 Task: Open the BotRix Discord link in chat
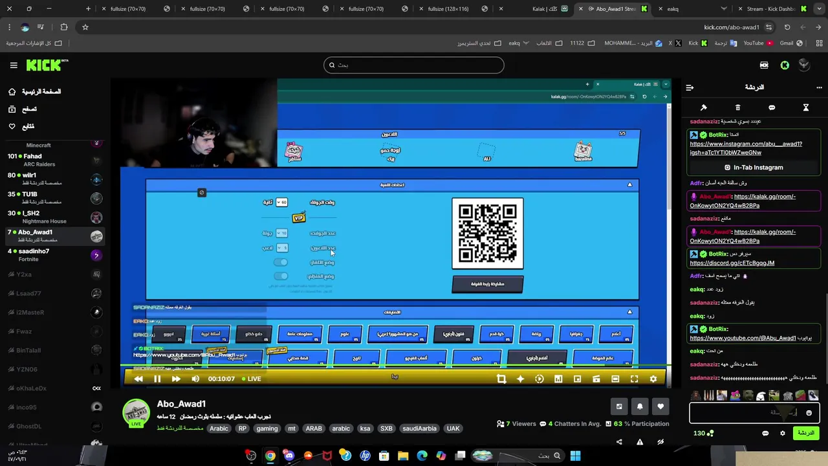coord(732,263)
